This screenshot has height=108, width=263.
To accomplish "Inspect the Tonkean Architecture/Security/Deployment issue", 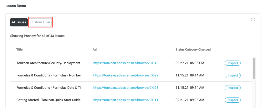I will click(x=232, y=63).
